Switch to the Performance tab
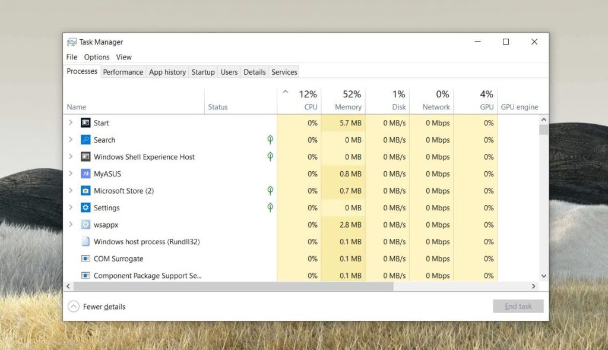Screen dimensions: 608x350 (123, 72)
